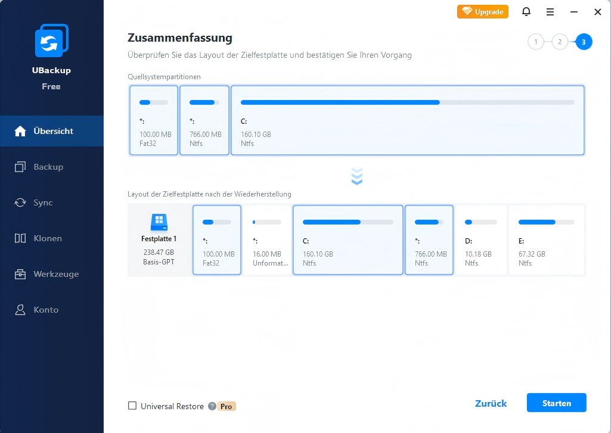Viewport: 611px width, 433px height.
Task: Go to the Übersicht section
Action: (x=52, y=131)
